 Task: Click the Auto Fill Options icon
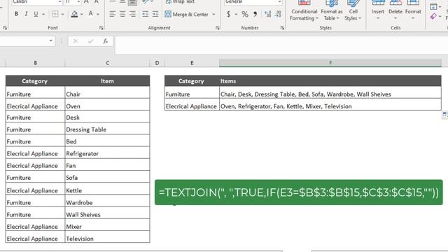pyautogui.click(x=445, y=115)
